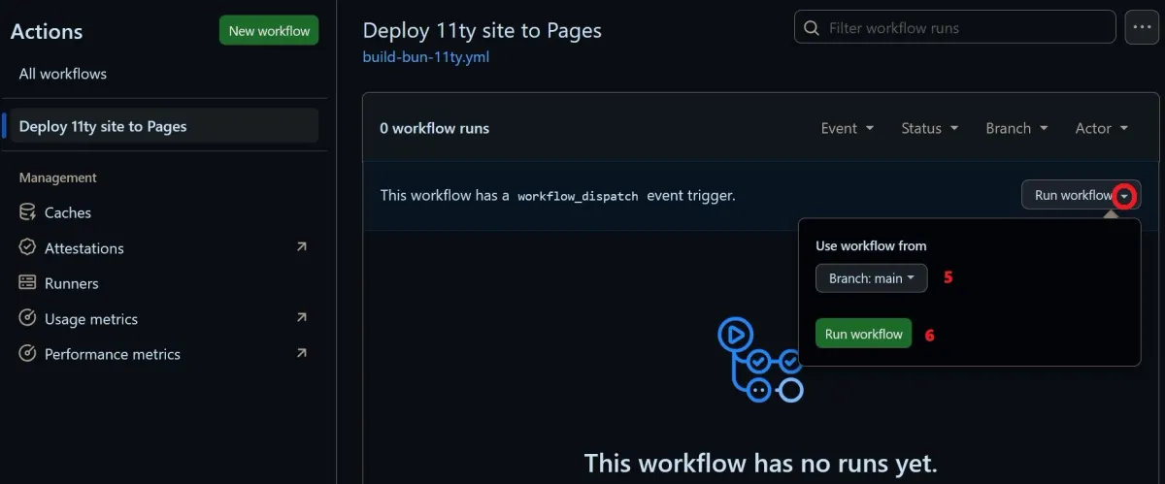1165x484 pixels.
Task: Open the three-dot options menu
Action: click(x=1142, y=28)
